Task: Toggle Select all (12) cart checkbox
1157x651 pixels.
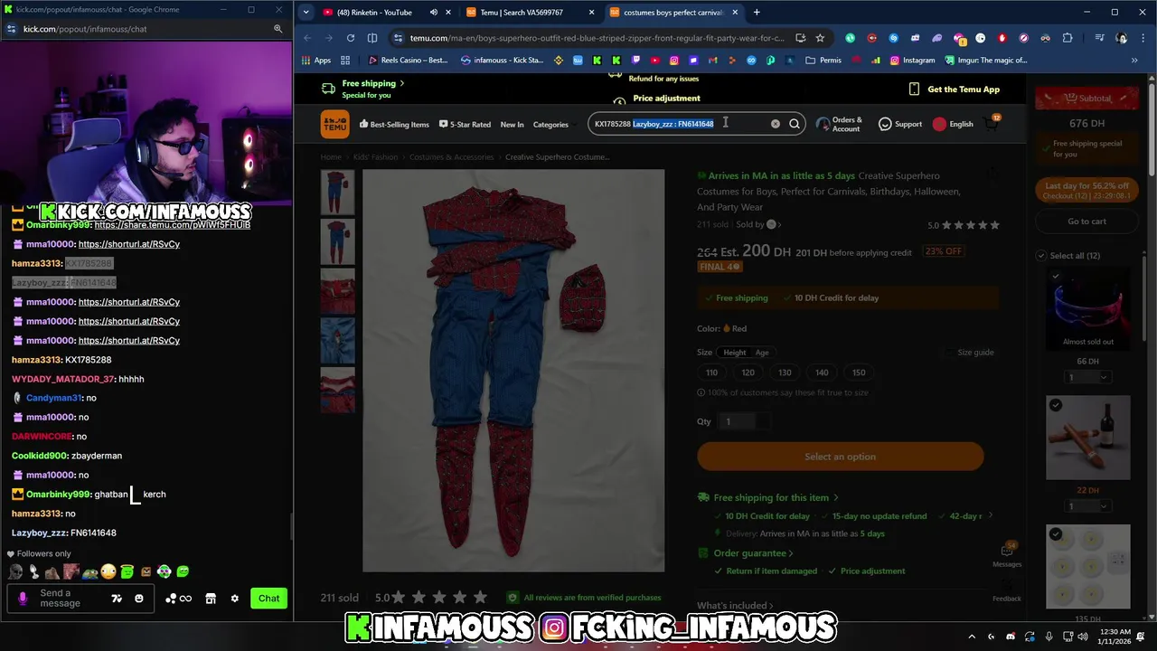Action: (1040, 256)
